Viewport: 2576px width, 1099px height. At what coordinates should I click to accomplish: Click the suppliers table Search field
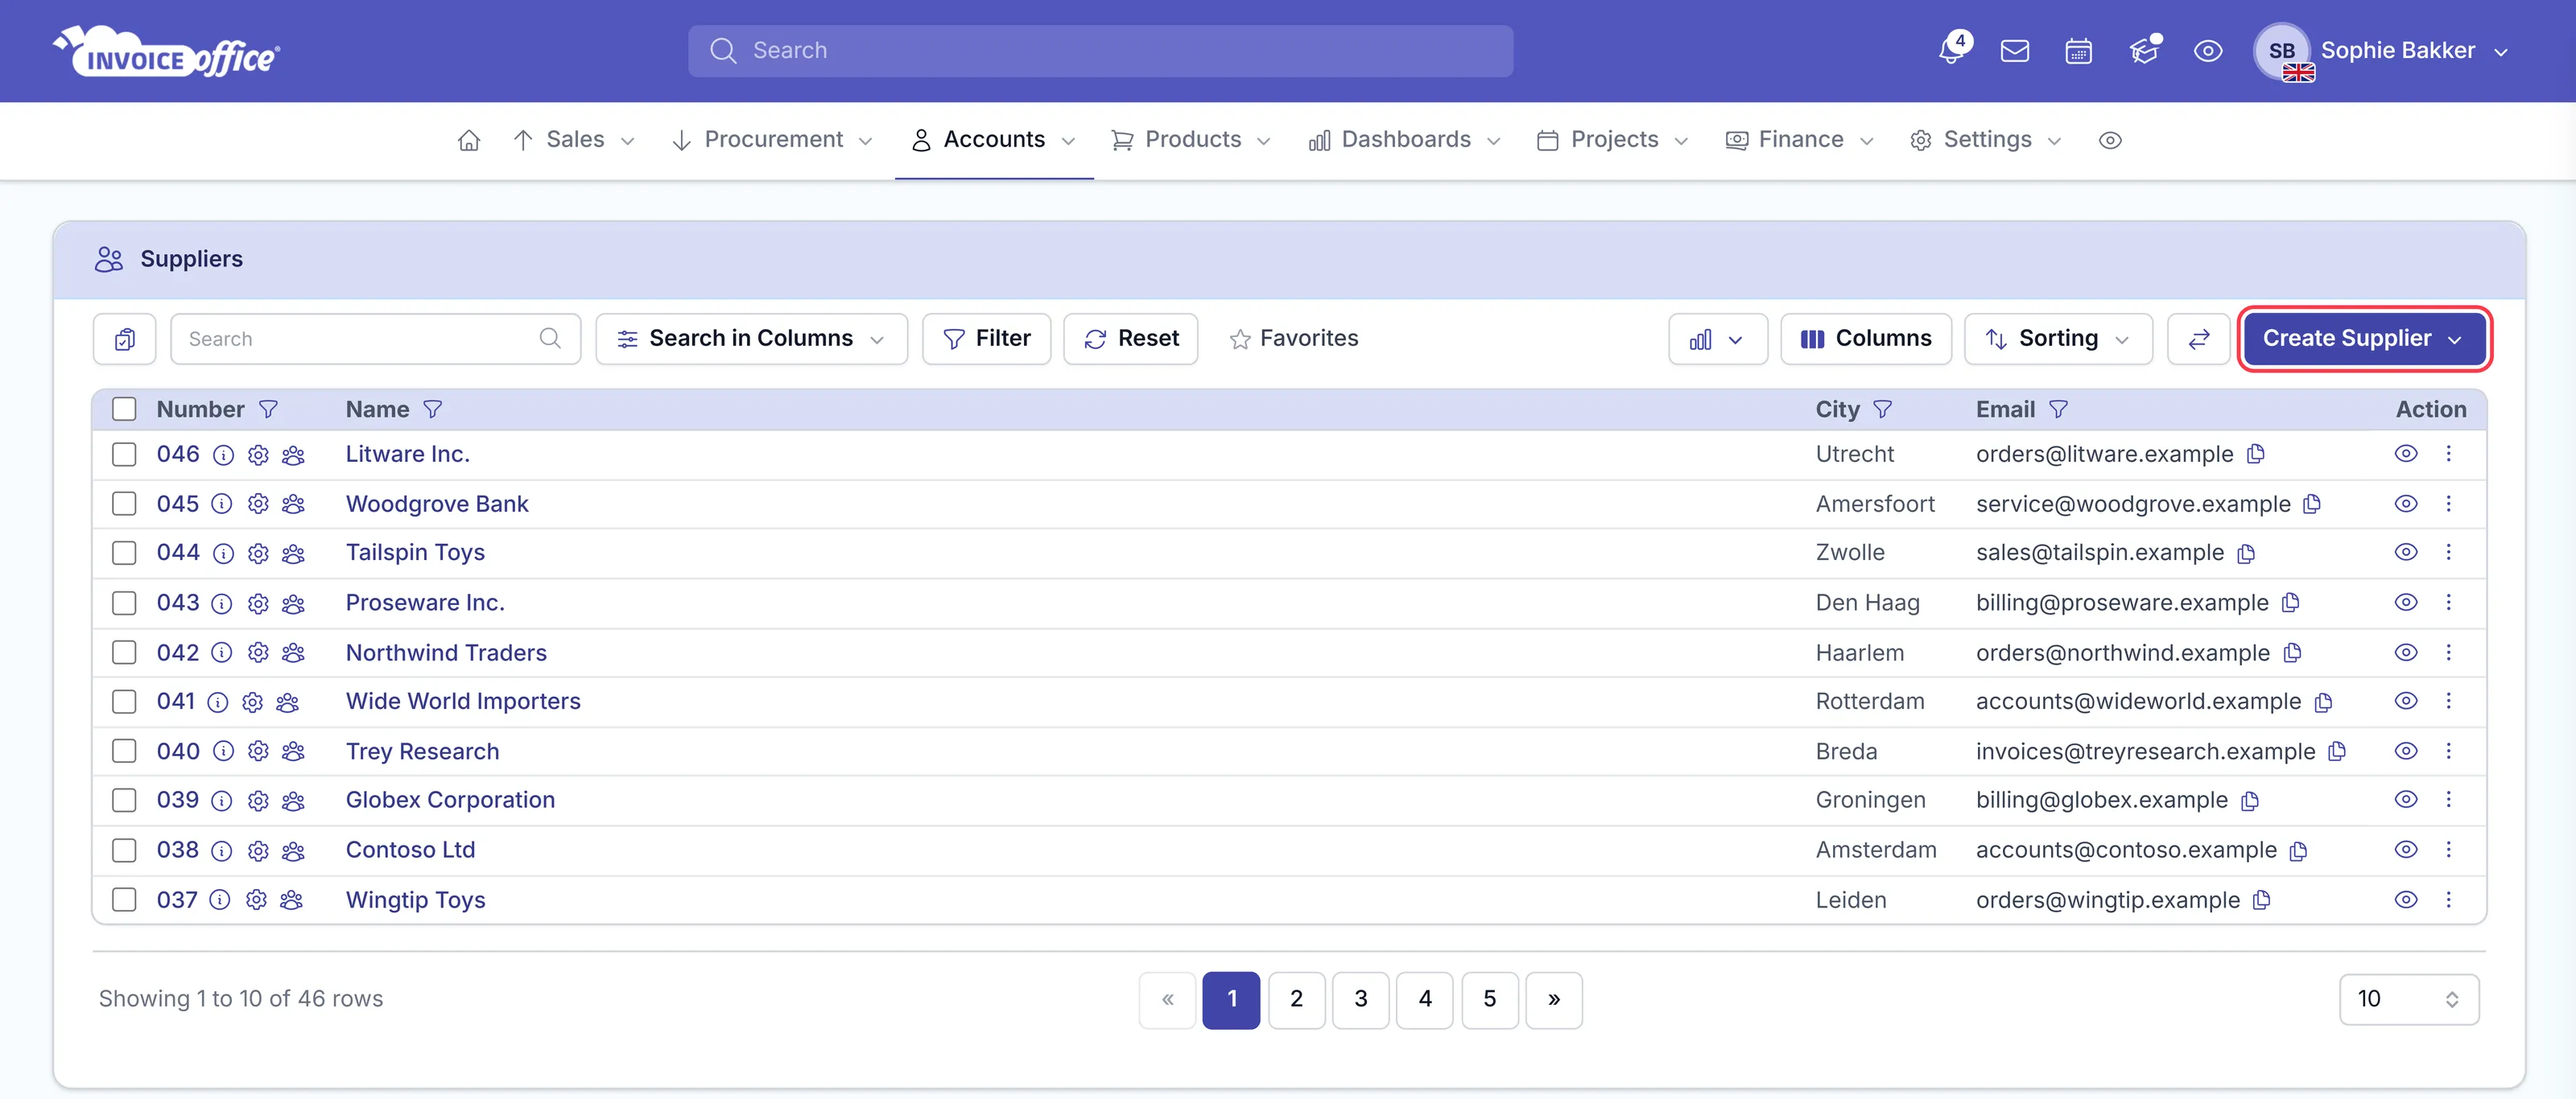click(376, 339)
